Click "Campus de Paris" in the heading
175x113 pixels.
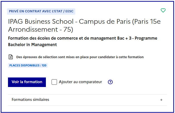coord(104,22)
